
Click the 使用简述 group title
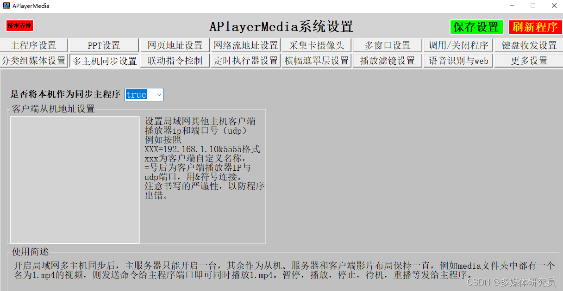click(30, 252)
